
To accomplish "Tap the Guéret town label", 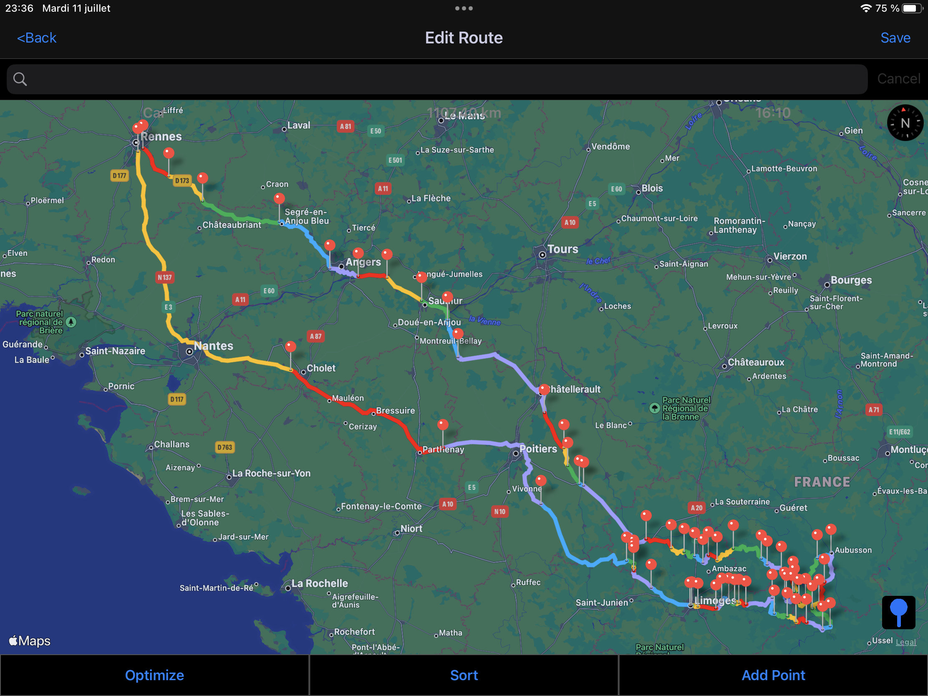I will pos(793,508).
